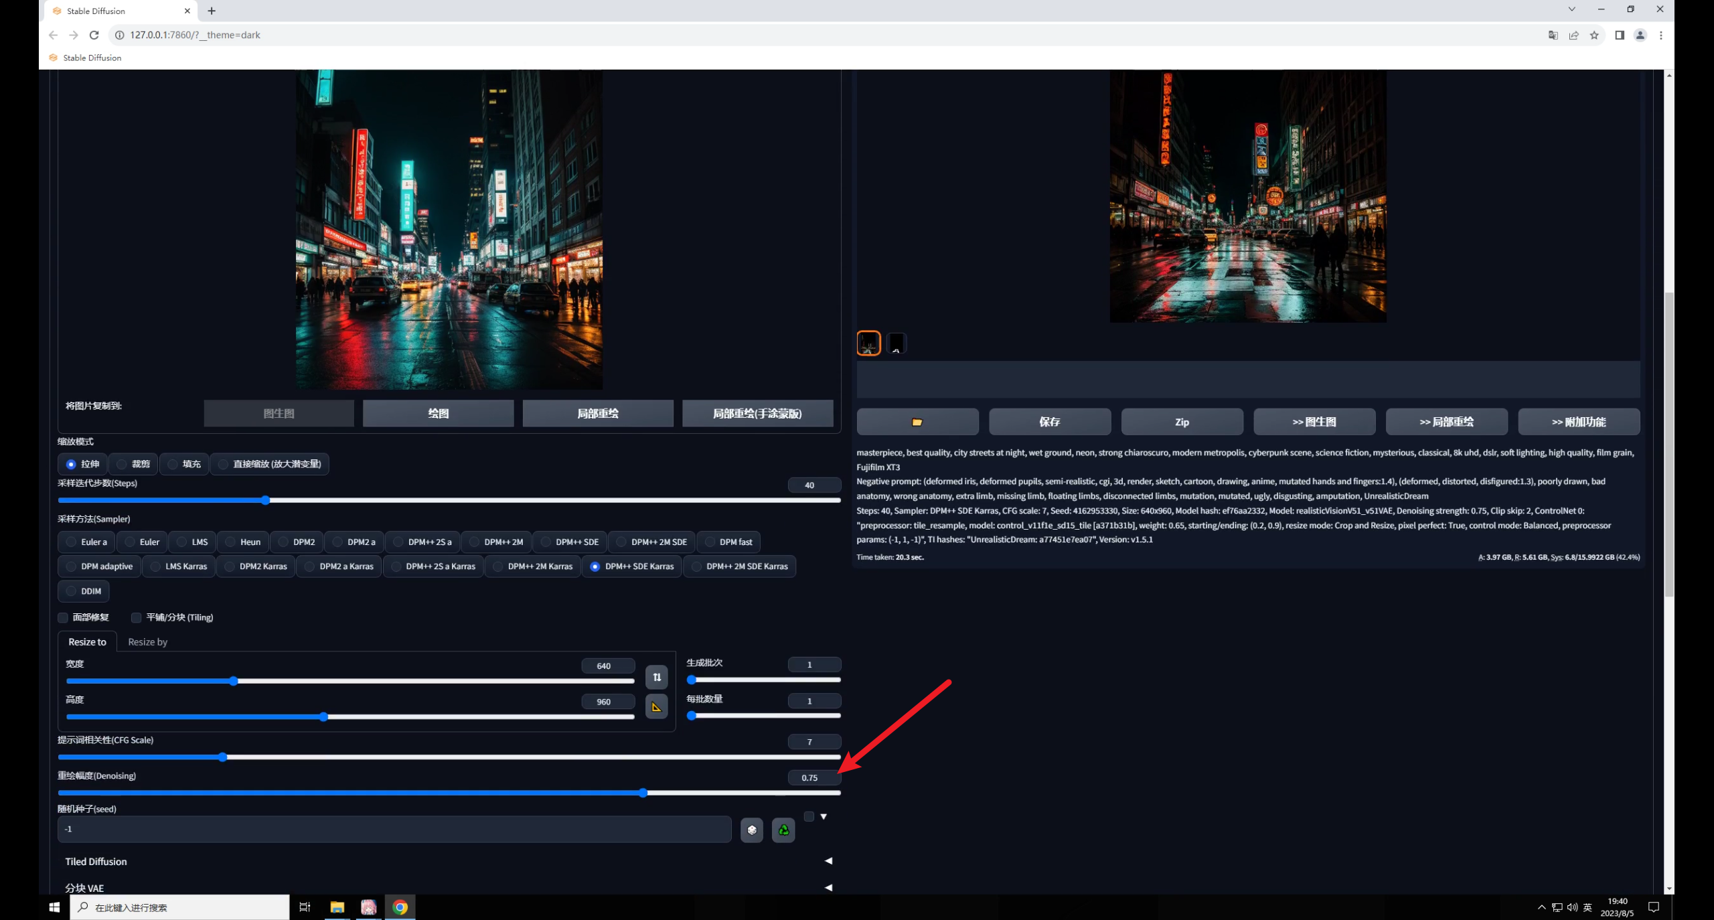Click the aspect ratio ruler icon
Screen dimensions: 1714x920
[x=656, y=707]
